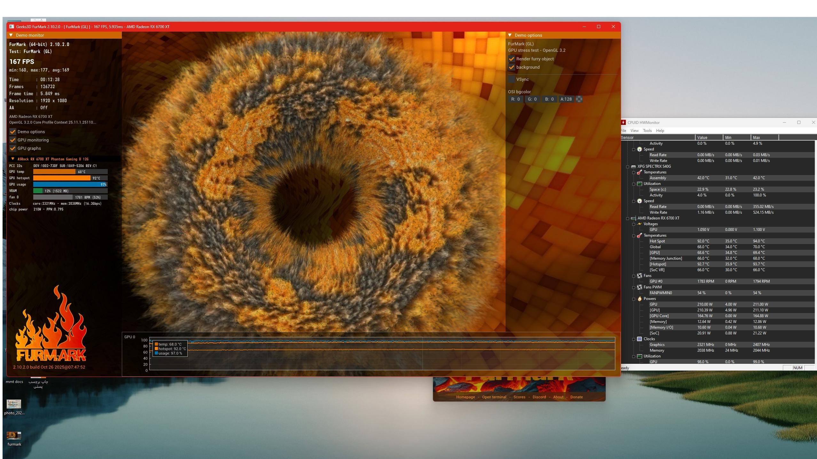
Task: Collapse ASRock RX 6700 XT Phantom Gaming section
Action: pyautogui.click(x=13, y=159)
